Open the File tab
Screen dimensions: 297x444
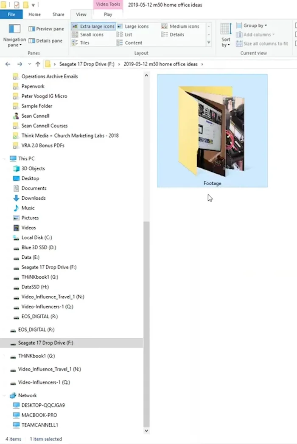click(11, 14)
